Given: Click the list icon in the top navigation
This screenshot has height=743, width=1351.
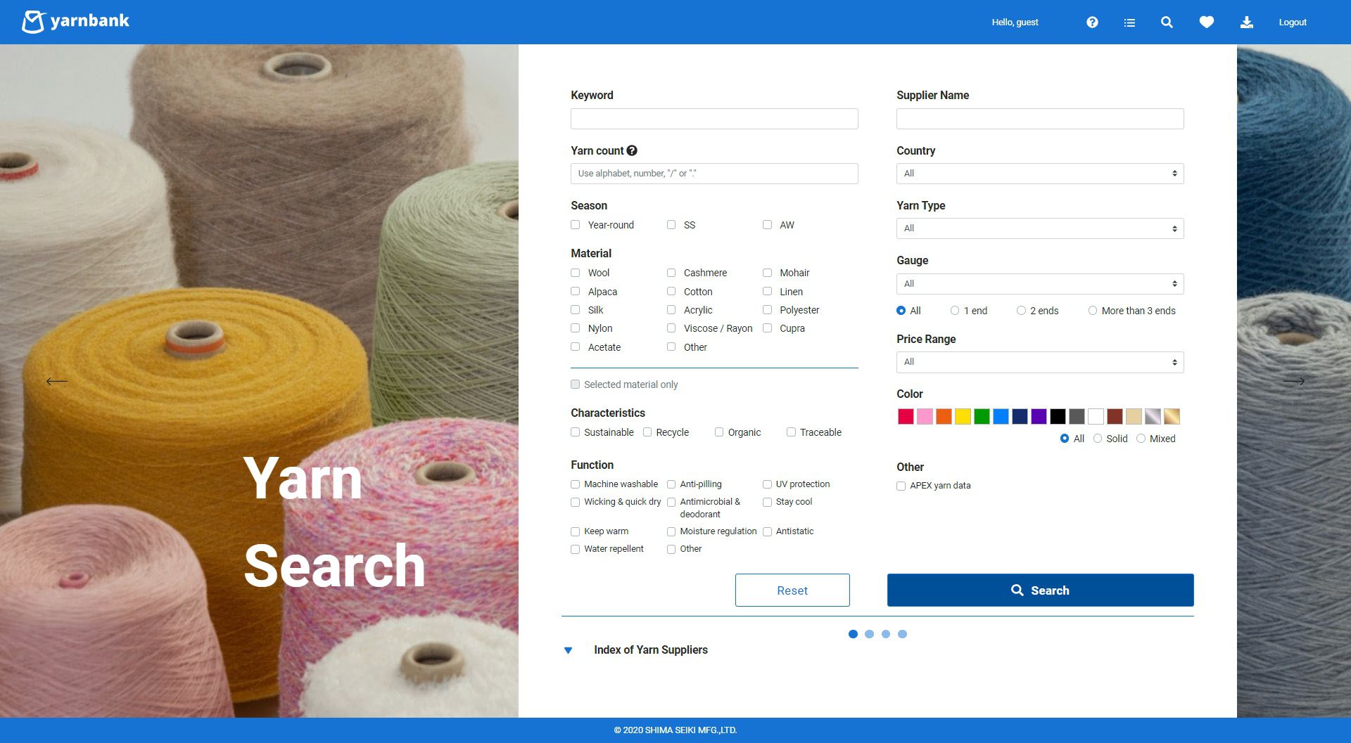Looking at the screenshot, I should click(1129, 22).
